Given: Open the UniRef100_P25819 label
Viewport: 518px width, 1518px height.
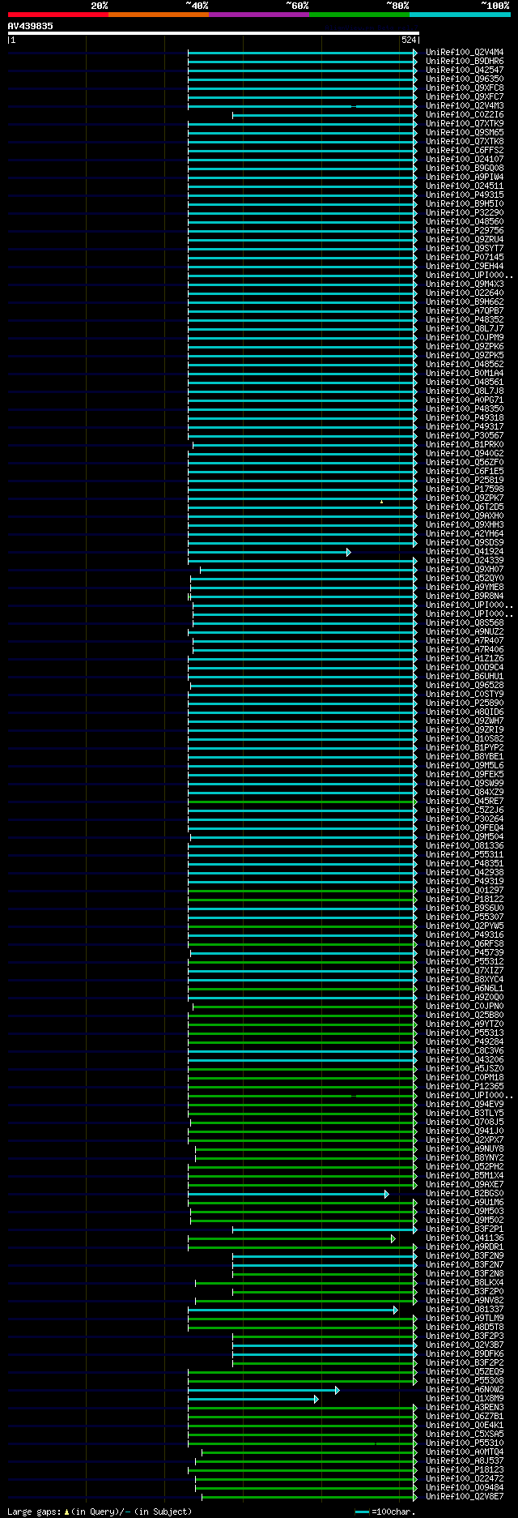Looking at the screenshot, I should point(465,480).
